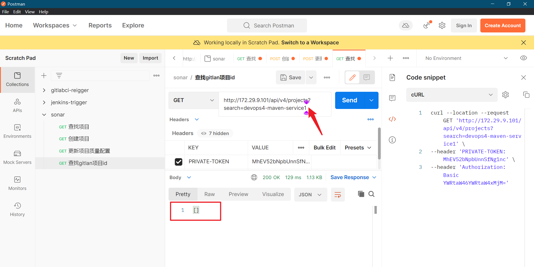This screenshot has width=534, height=267.
Task: Toggle the code snippet icon
Action: (x=392, y=119)
